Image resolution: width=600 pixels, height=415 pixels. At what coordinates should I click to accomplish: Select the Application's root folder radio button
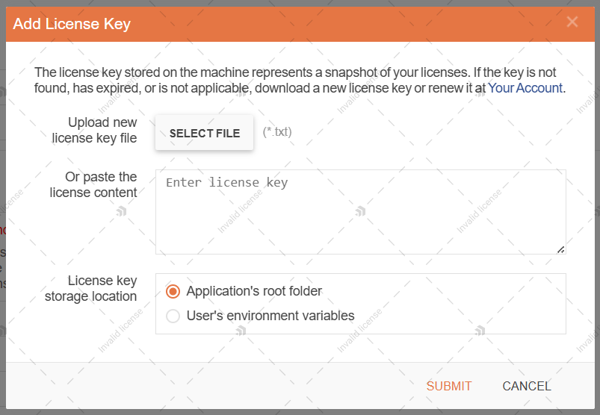[x=173, y=291]
